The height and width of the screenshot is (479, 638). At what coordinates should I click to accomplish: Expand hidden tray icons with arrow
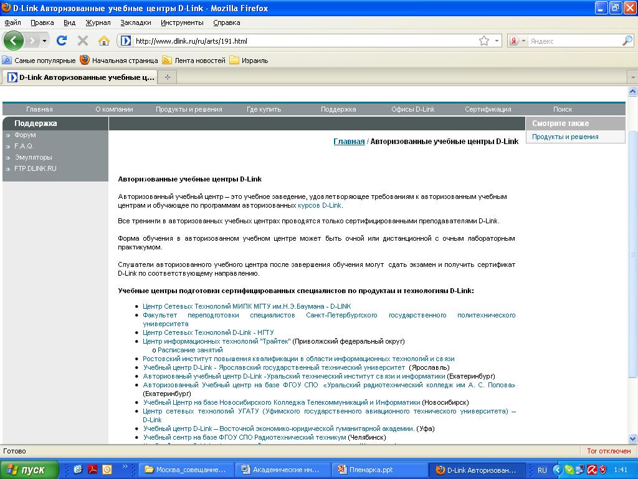[557, 470]
